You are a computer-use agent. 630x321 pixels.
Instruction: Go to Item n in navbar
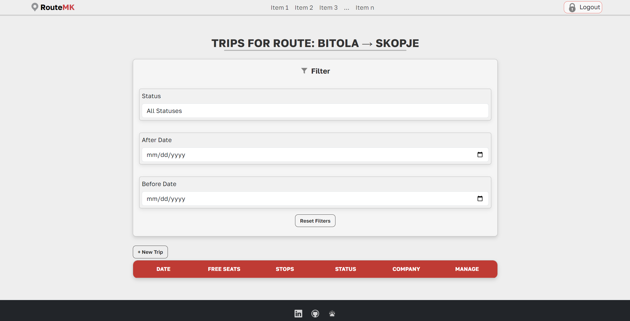[x=365, y=8]
